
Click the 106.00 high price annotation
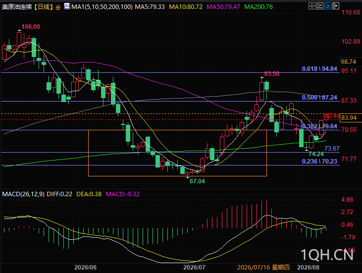pyautogui.click(x=31, y=27)
